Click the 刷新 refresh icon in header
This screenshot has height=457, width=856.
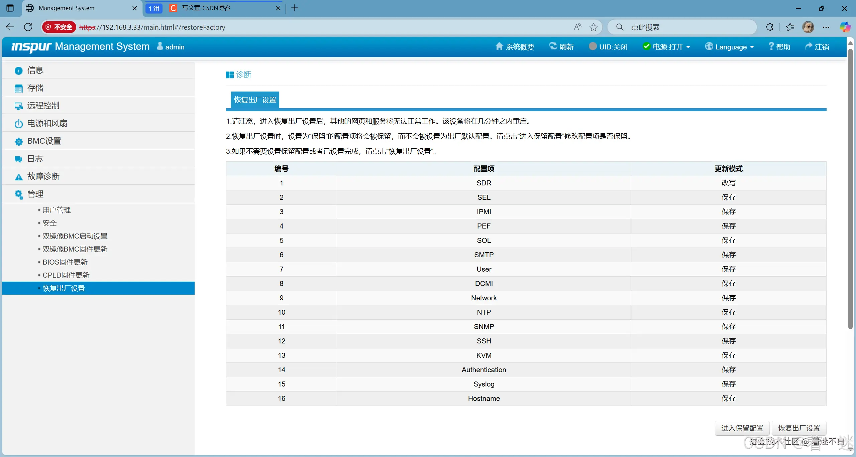pyautogui.click(x=553, y=46)
